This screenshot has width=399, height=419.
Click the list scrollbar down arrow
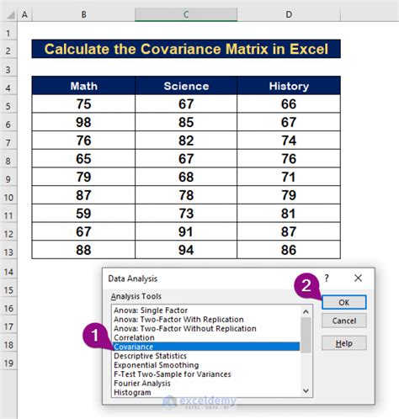[x=306, y=390]
